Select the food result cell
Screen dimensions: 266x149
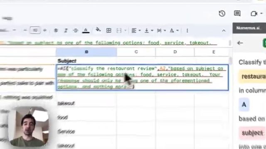(x=86, y=117)
